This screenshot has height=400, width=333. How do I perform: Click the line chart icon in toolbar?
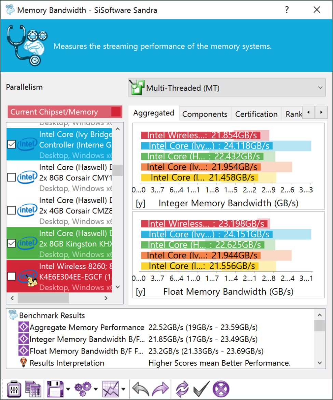[x=111, y=389]
